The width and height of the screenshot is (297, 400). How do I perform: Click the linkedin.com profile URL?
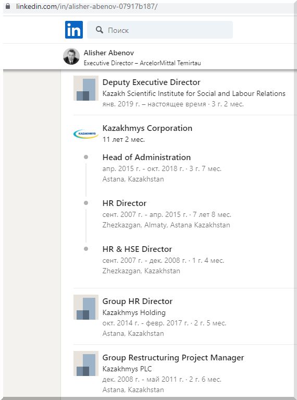click(x=86, y=6)
